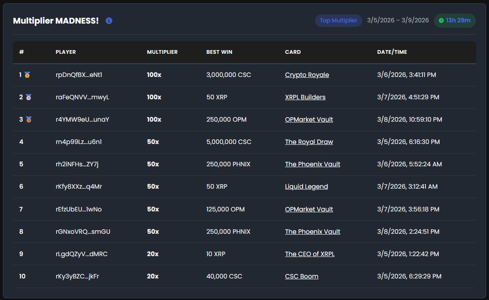Image resolution: width=489 pixels, height=300 pixels.
Task: Click the 3/6/2026, 5:52:24 AM timestamp
Action: point(409,164)
